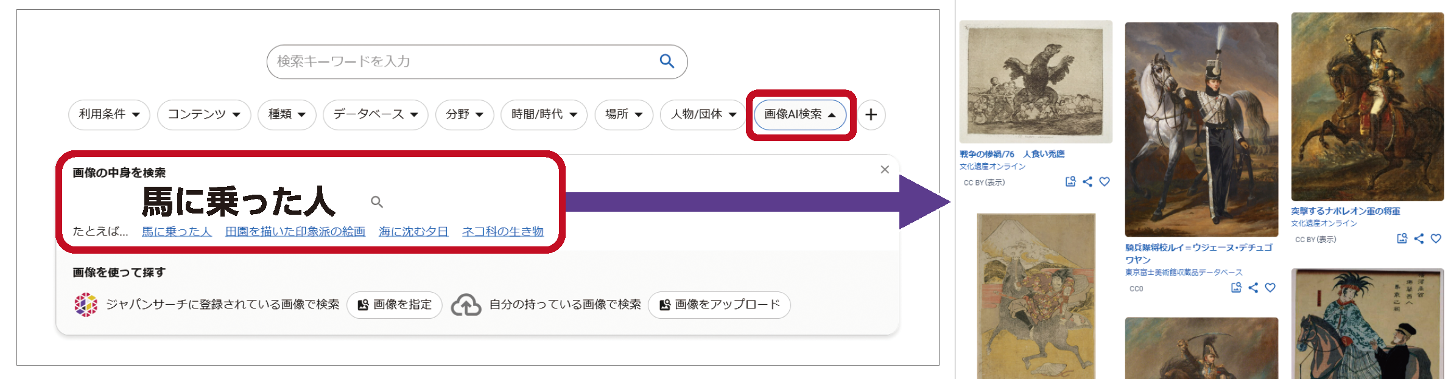Screen dimensions: 1451x379
Task: Open the 東京富士美術館収蔵品データベース link
Action: pyautogui.click(x=1184, y=273)
